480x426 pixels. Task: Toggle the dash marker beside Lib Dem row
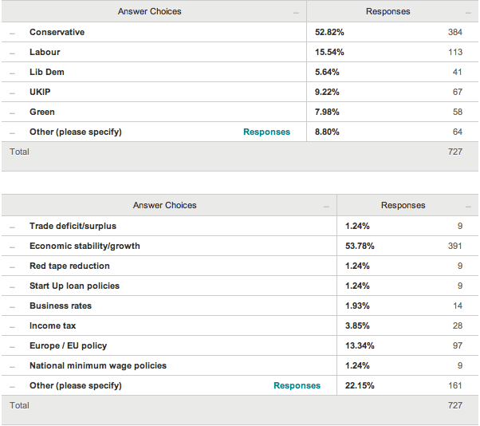point(13,73)
